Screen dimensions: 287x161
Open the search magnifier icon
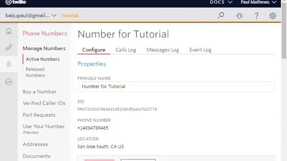point(221,15)
